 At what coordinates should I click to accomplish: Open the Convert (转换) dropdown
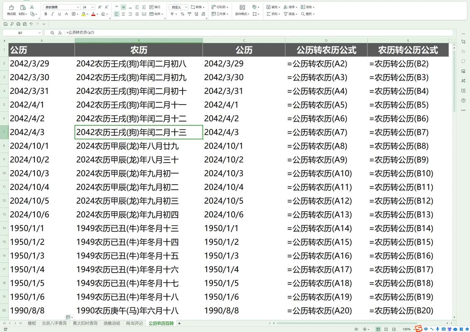[198, 7]
